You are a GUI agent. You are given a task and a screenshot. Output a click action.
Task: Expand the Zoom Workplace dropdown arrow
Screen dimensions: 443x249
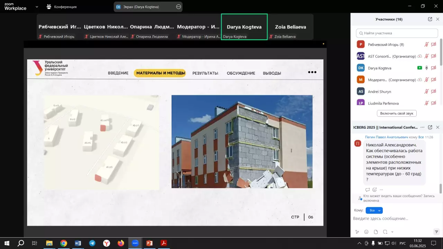click(37, 7)
